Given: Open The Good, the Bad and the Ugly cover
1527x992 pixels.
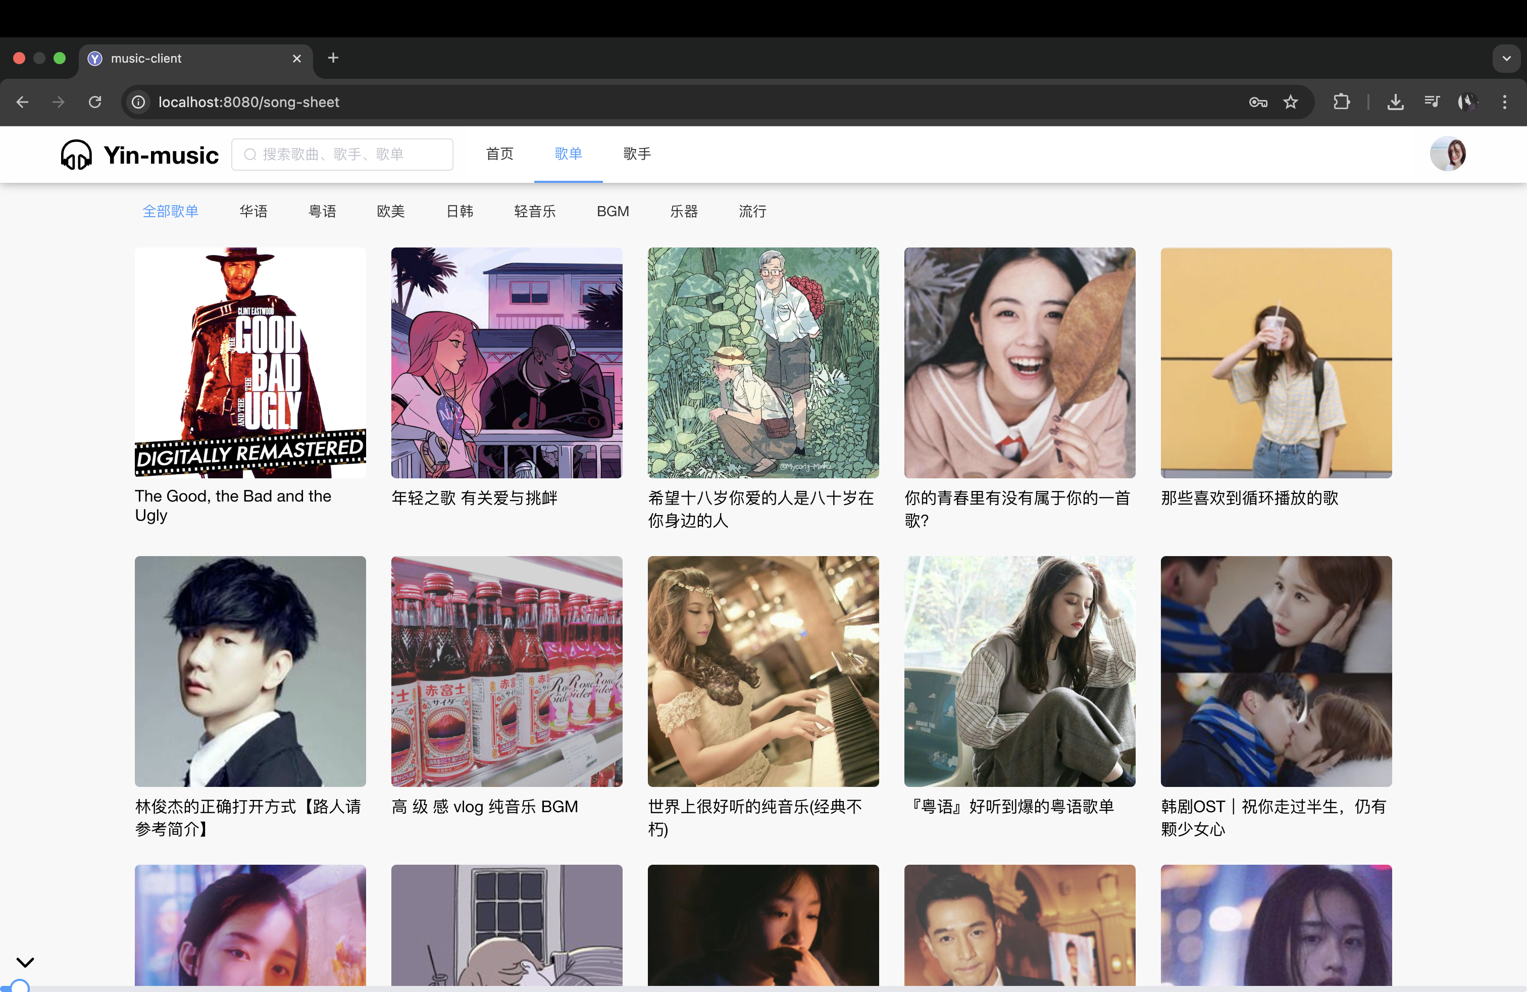Looking at the screenshot, I should click(x=250, y=363).
